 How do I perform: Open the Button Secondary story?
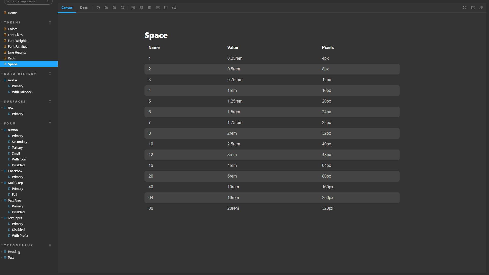point(19,142)
